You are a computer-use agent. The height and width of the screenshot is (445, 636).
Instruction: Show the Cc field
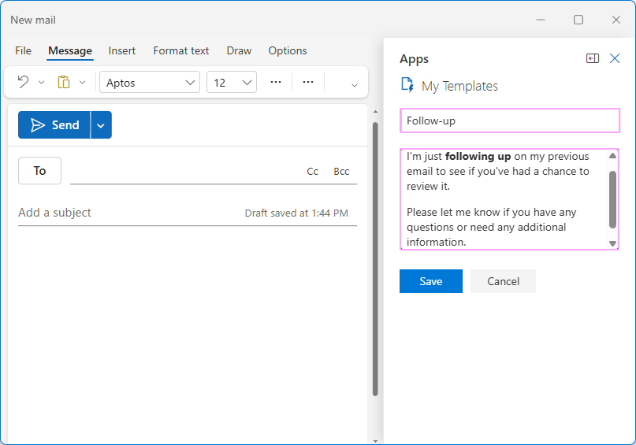pos(312,172)
